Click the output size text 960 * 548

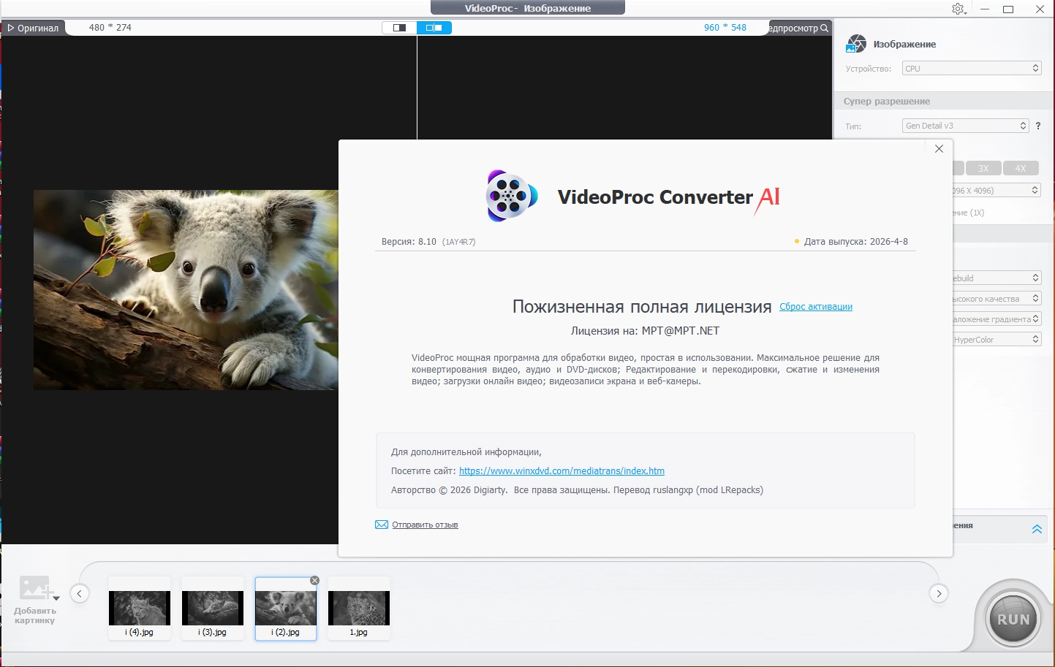[725, 28]
